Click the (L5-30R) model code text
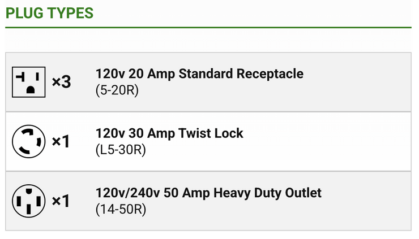The width and height of the screenshot is (419, 239). point(121,150)
